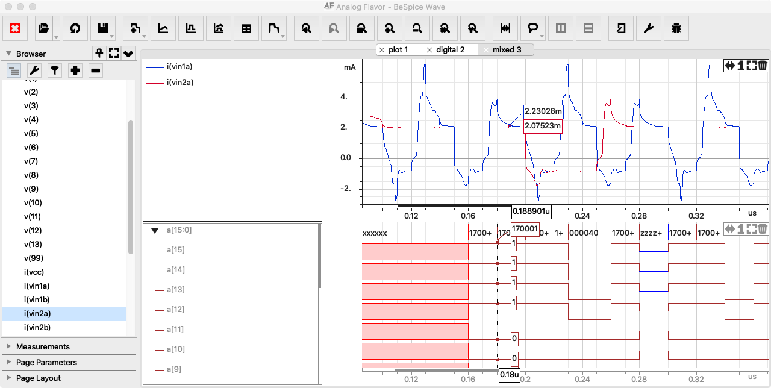Screen dimensions: 771x388
Task: Expand the Page Parameters section
Action: (46, 362)
